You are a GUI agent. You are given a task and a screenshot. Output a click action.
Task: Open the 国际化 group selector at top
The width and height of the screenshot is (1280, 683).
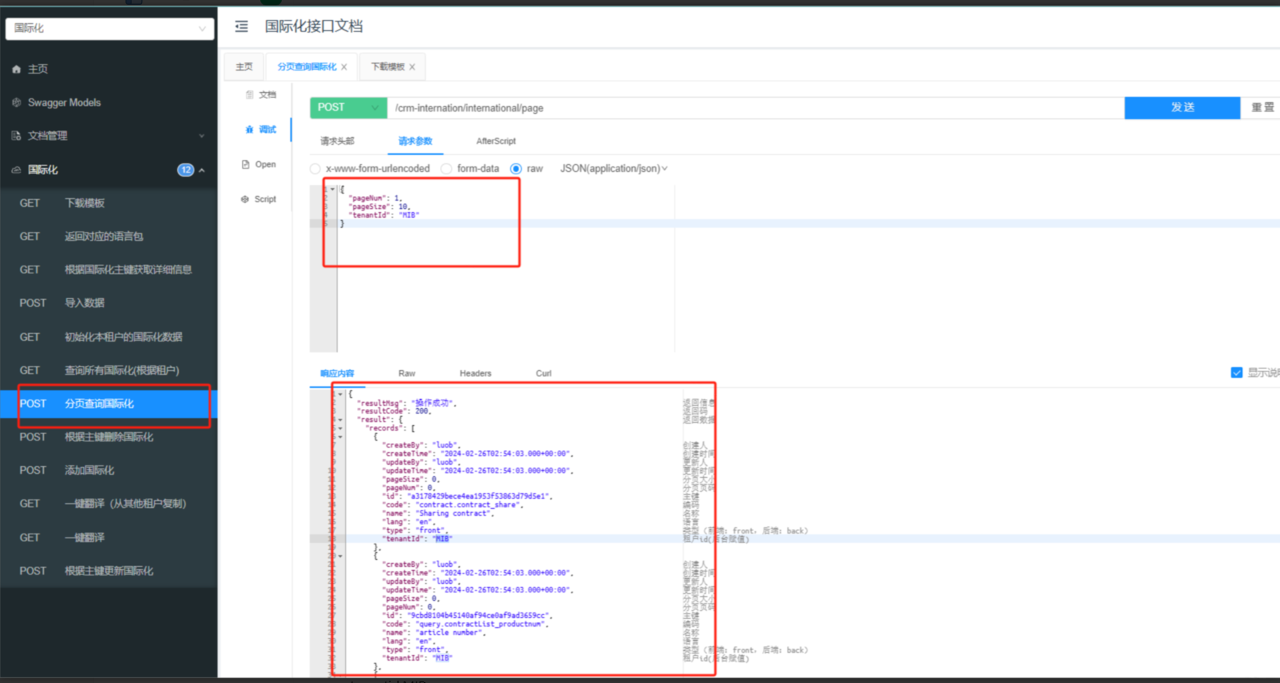109,28
